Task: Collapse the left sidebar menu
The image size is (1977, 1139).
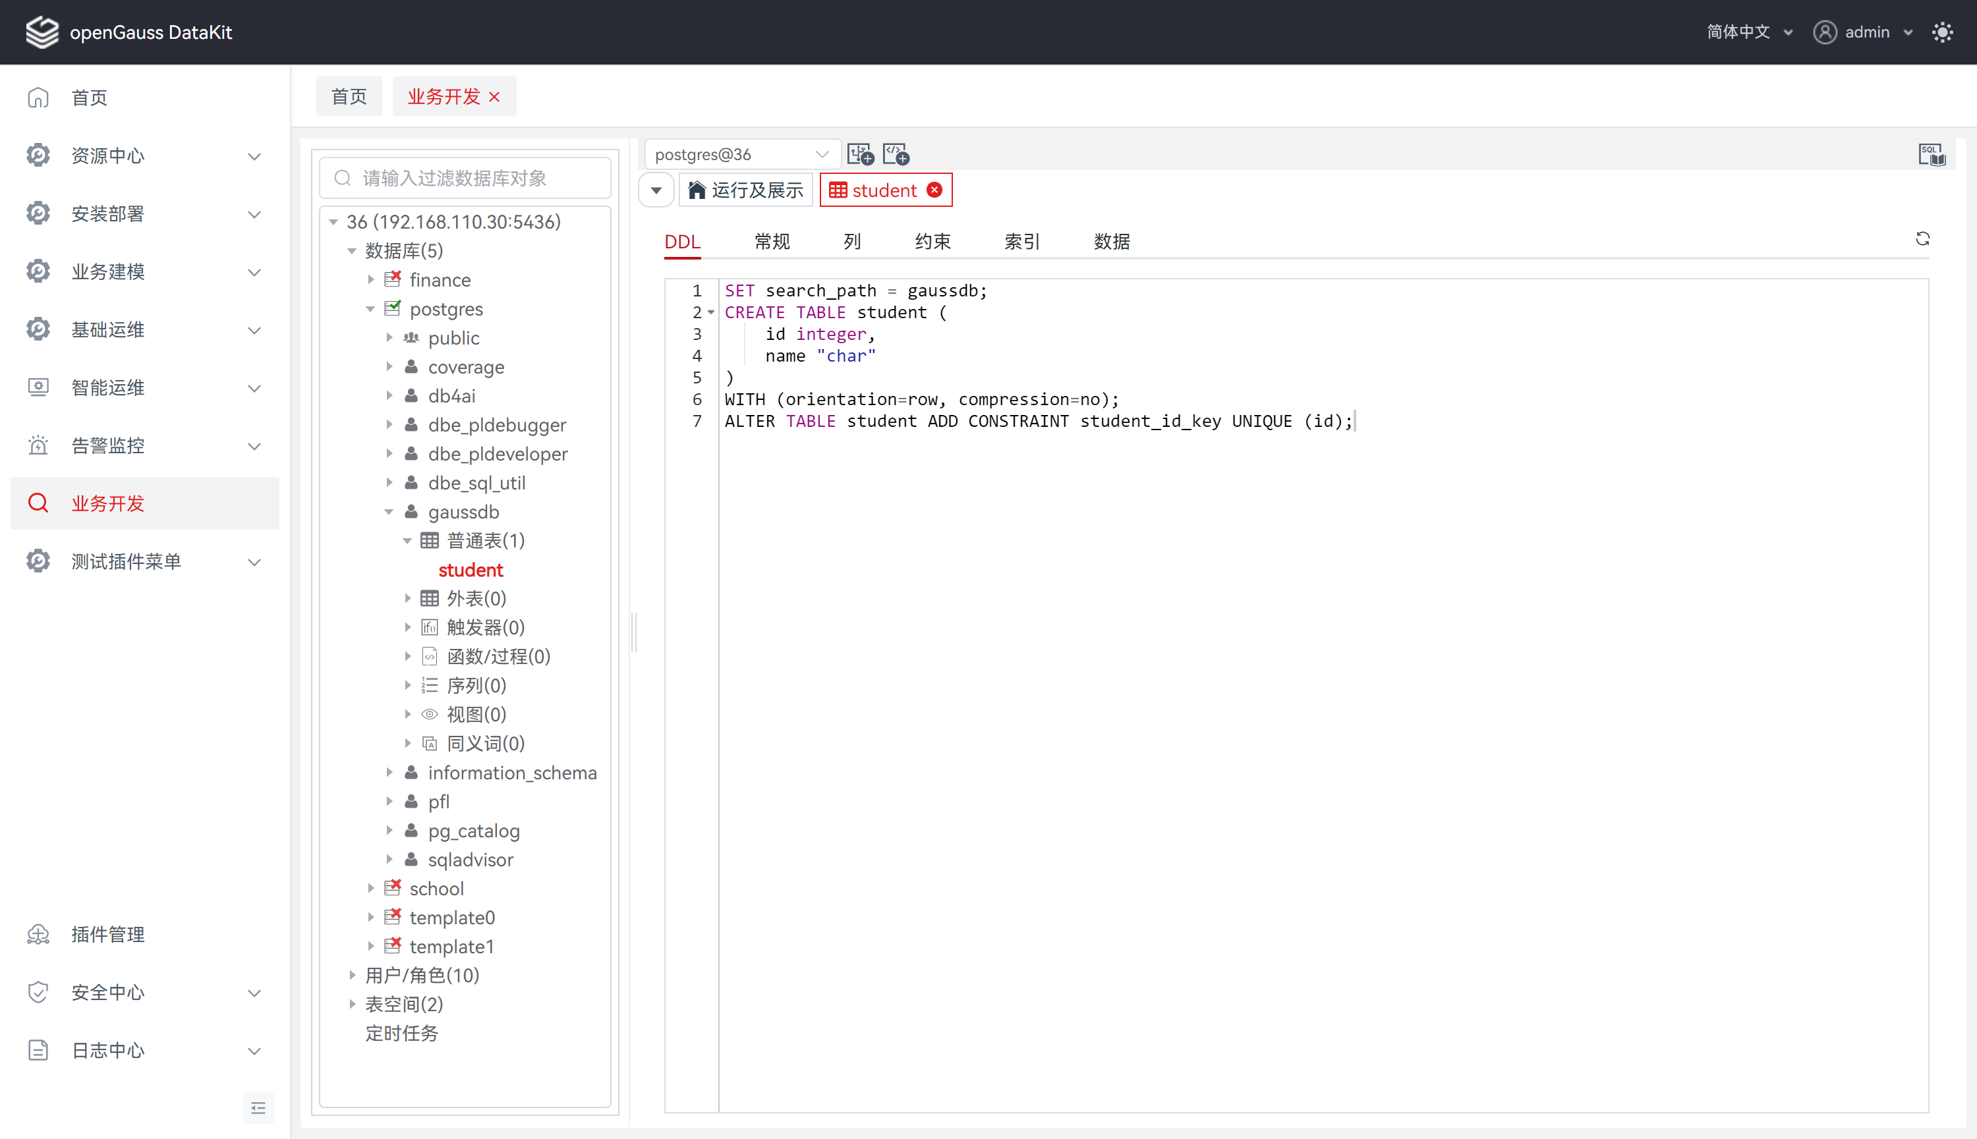Action: tap(258, 1108)
